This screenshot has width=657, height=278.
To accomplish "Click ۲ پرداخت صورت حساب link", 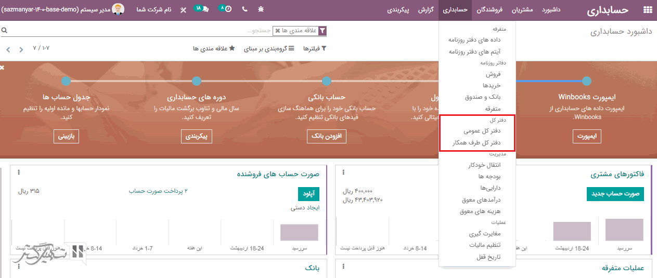I will click(158, 191).
